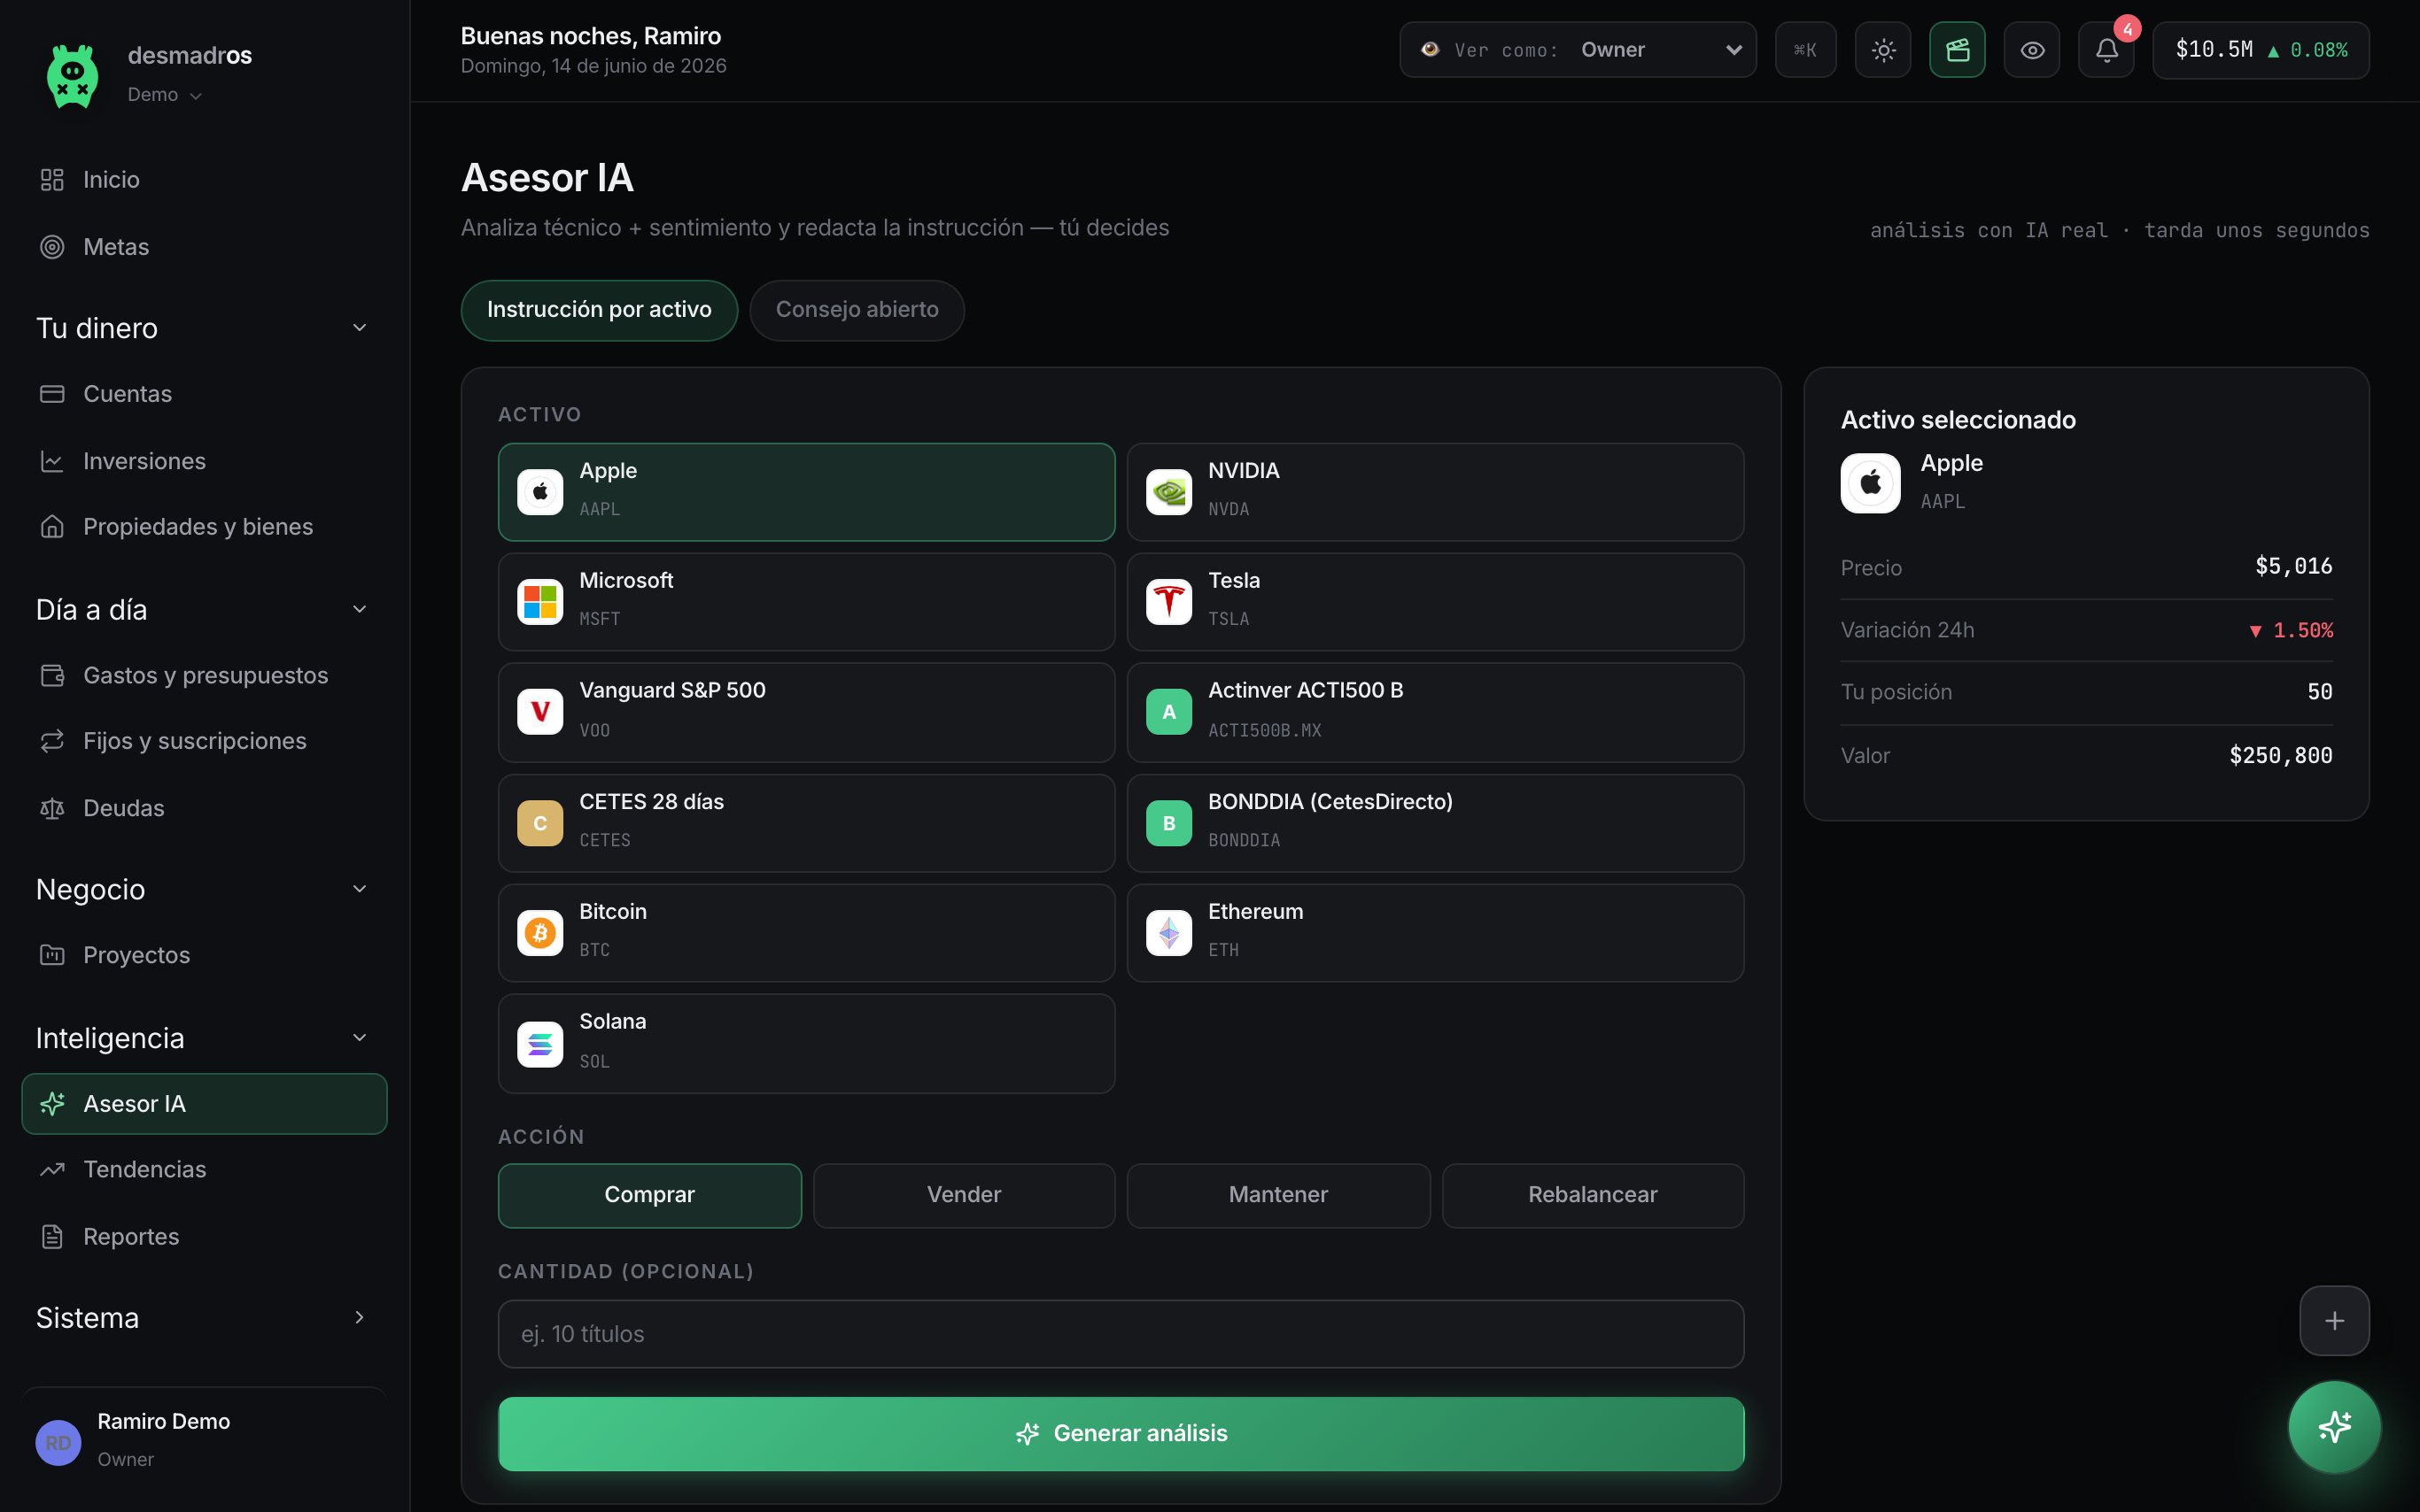Open the Ver como role dropdown
This screenshot has height=1512, width=2420.
(x=1578, y=50)
